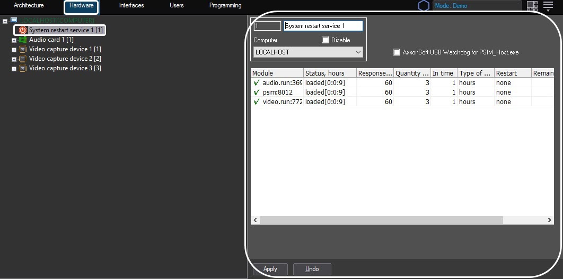Open the Programming tab
563x279 pixels.
click(x=225, y=6)
